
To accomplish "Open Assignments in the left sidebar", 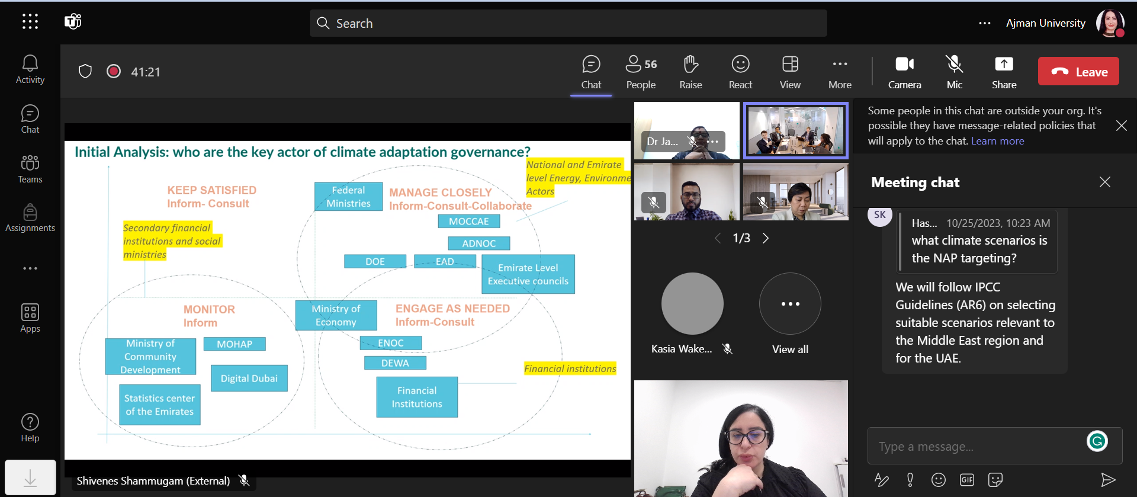I will 30,218.
